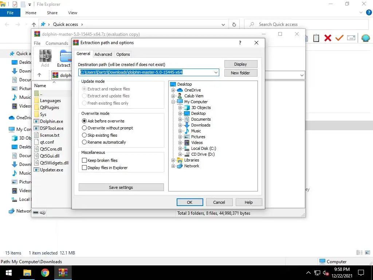Click the OK button to extract
The width and height of the screenshot is (373, 280).
190,202
